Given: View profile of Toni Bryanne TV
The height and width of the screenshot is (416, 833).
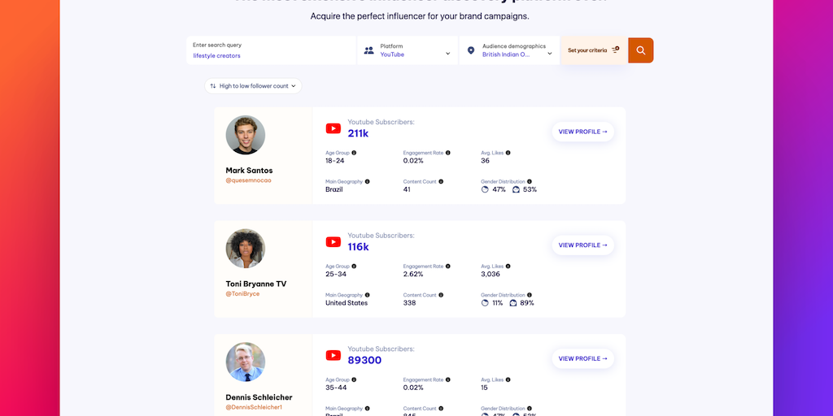Looking at the screenshot, I should [582, 245].
